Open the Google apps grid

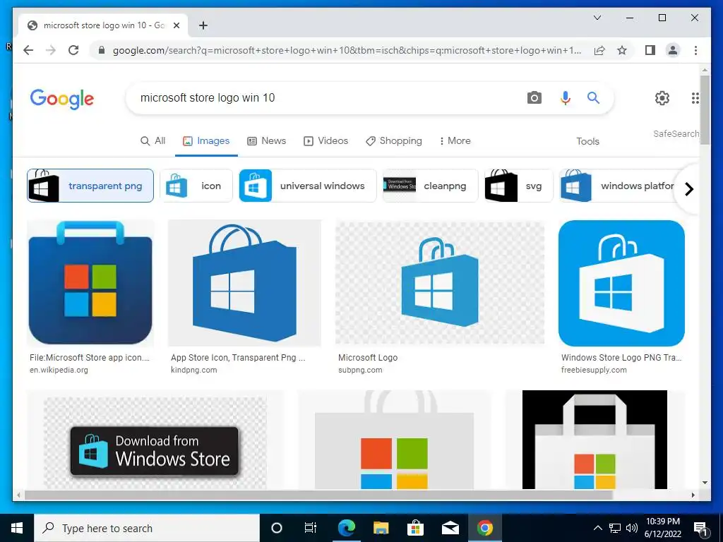[695, 97]
